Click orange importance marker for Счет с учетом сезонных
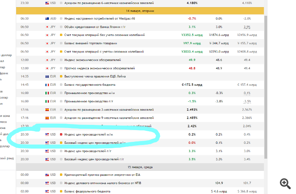The width and height of the screenshot is (296, 194). [x=61, y=52]
